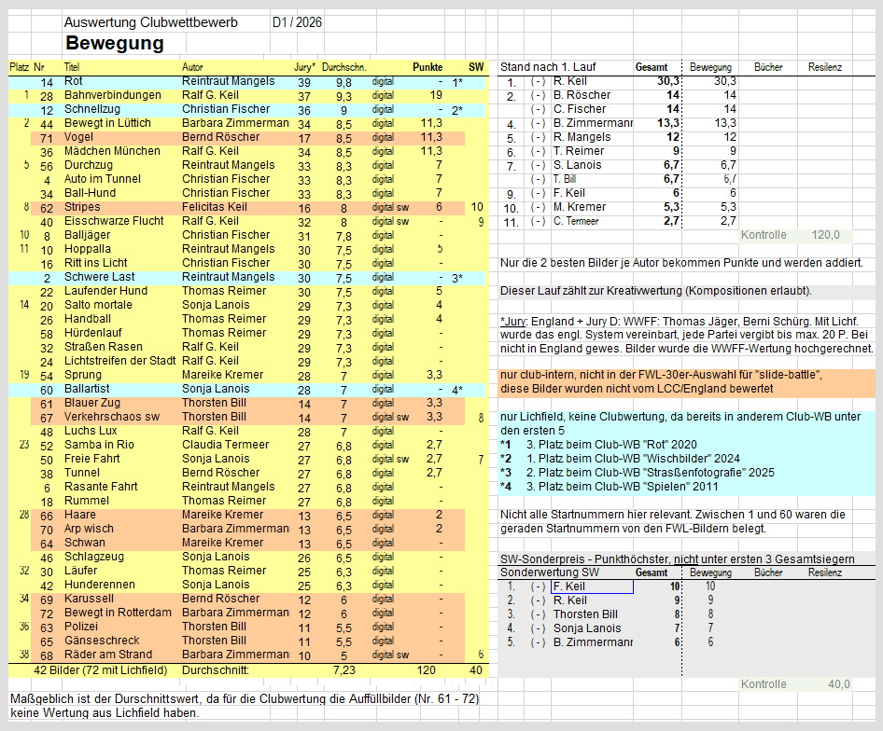Select 'R. Keil' in first-place standings row

coord(570,81)
